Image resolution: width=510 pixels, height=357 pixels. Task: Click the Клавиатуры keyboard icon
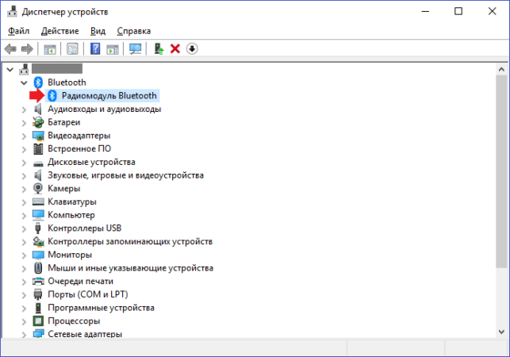point(38,202)
